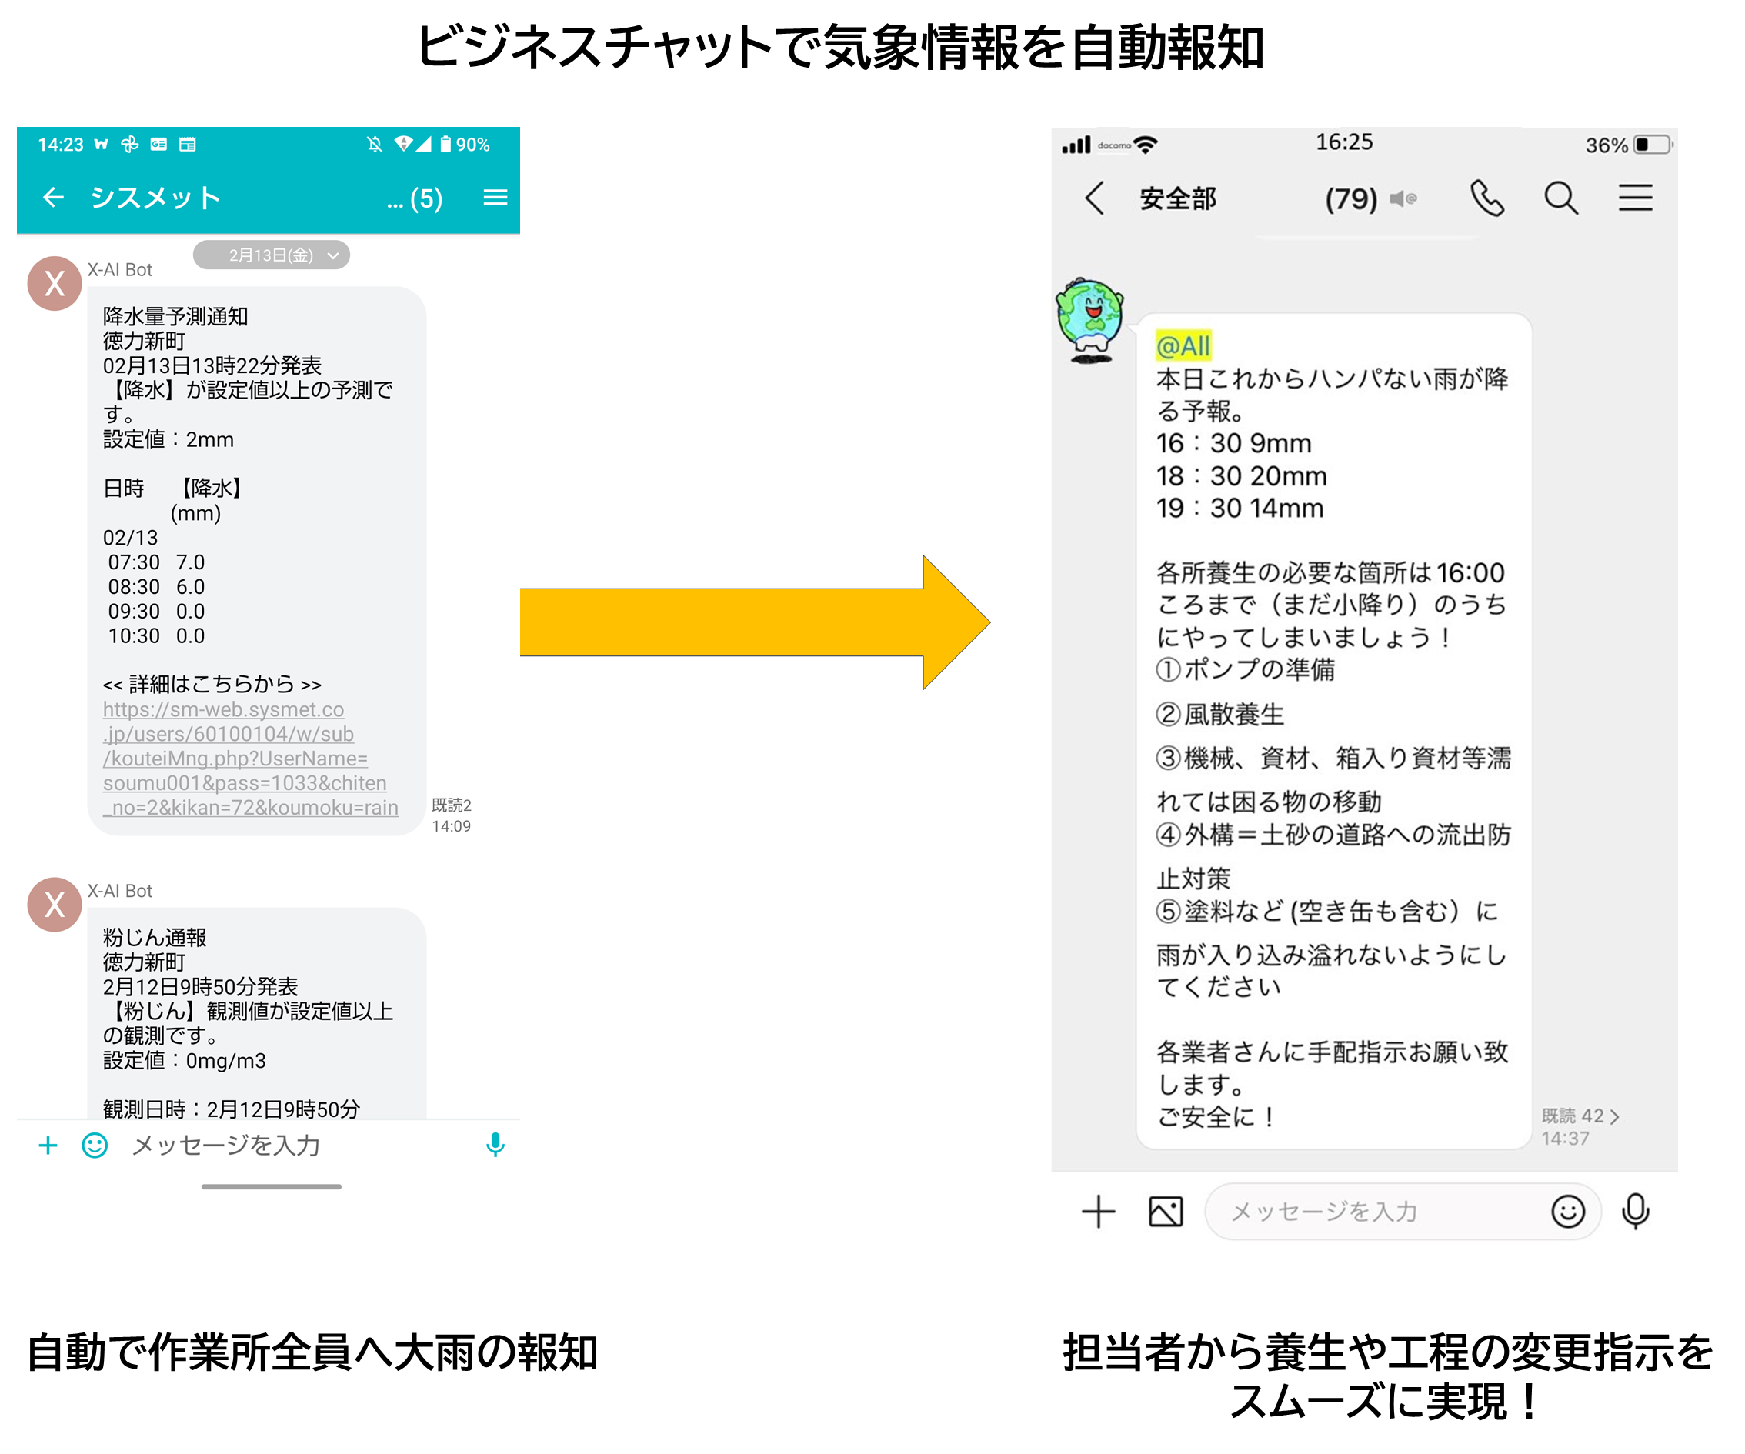Expand the 既読 42 read list
This screenshot has width=1745, height=1454.
(1580, 1116)
